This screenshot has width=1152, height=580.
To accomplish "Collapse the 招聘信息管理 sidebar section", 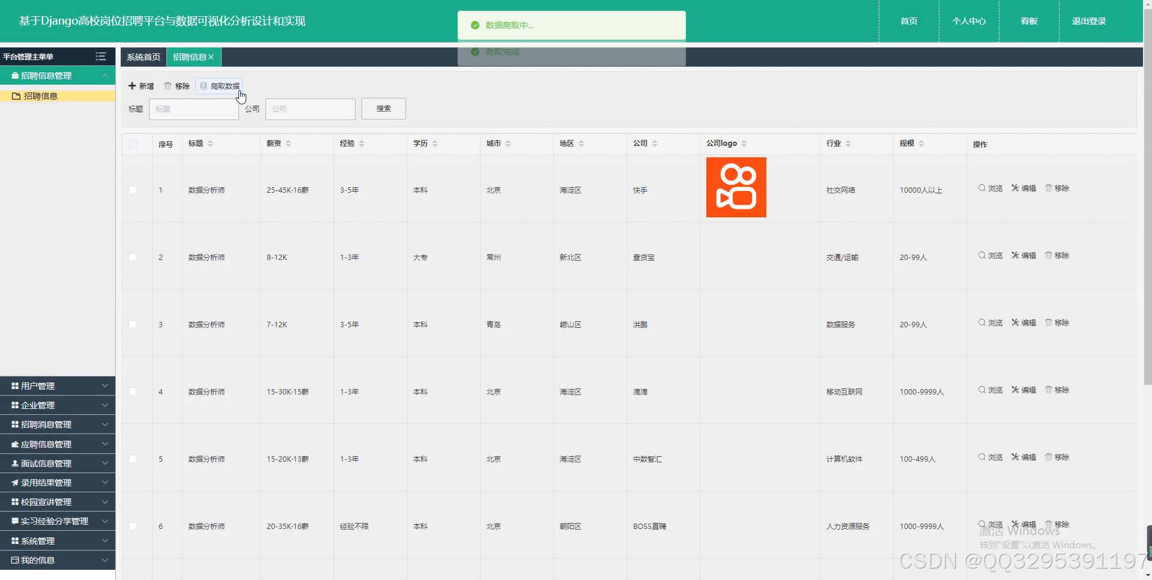I will coord(58,76).
